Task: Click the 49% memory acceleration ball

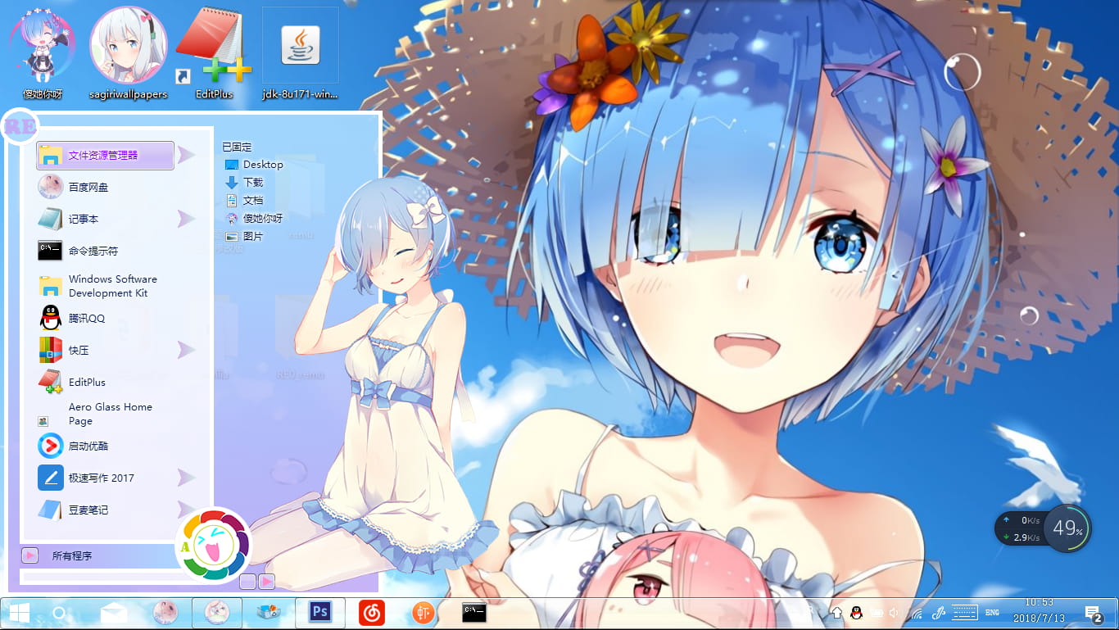Action: [1071, 528]
